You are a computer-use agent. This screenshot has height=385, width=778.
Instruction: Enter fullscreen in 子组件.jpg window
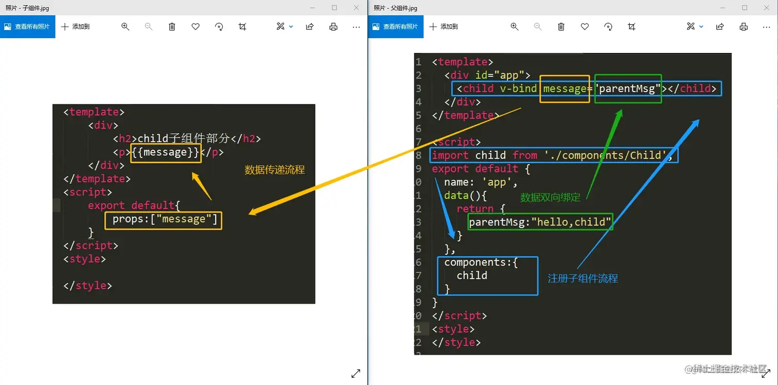[356, 374]
